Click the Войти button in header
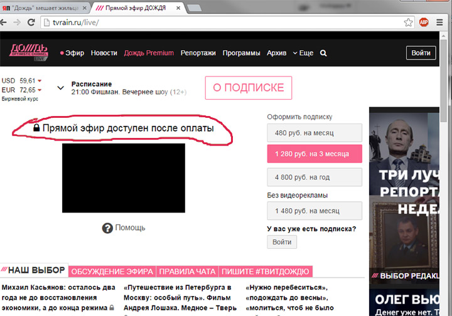452x316 pixels. (x=421, y=53)
